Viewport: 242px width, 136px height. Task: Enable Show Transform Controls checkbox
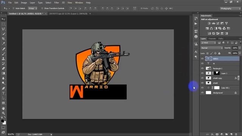(42, 8)
